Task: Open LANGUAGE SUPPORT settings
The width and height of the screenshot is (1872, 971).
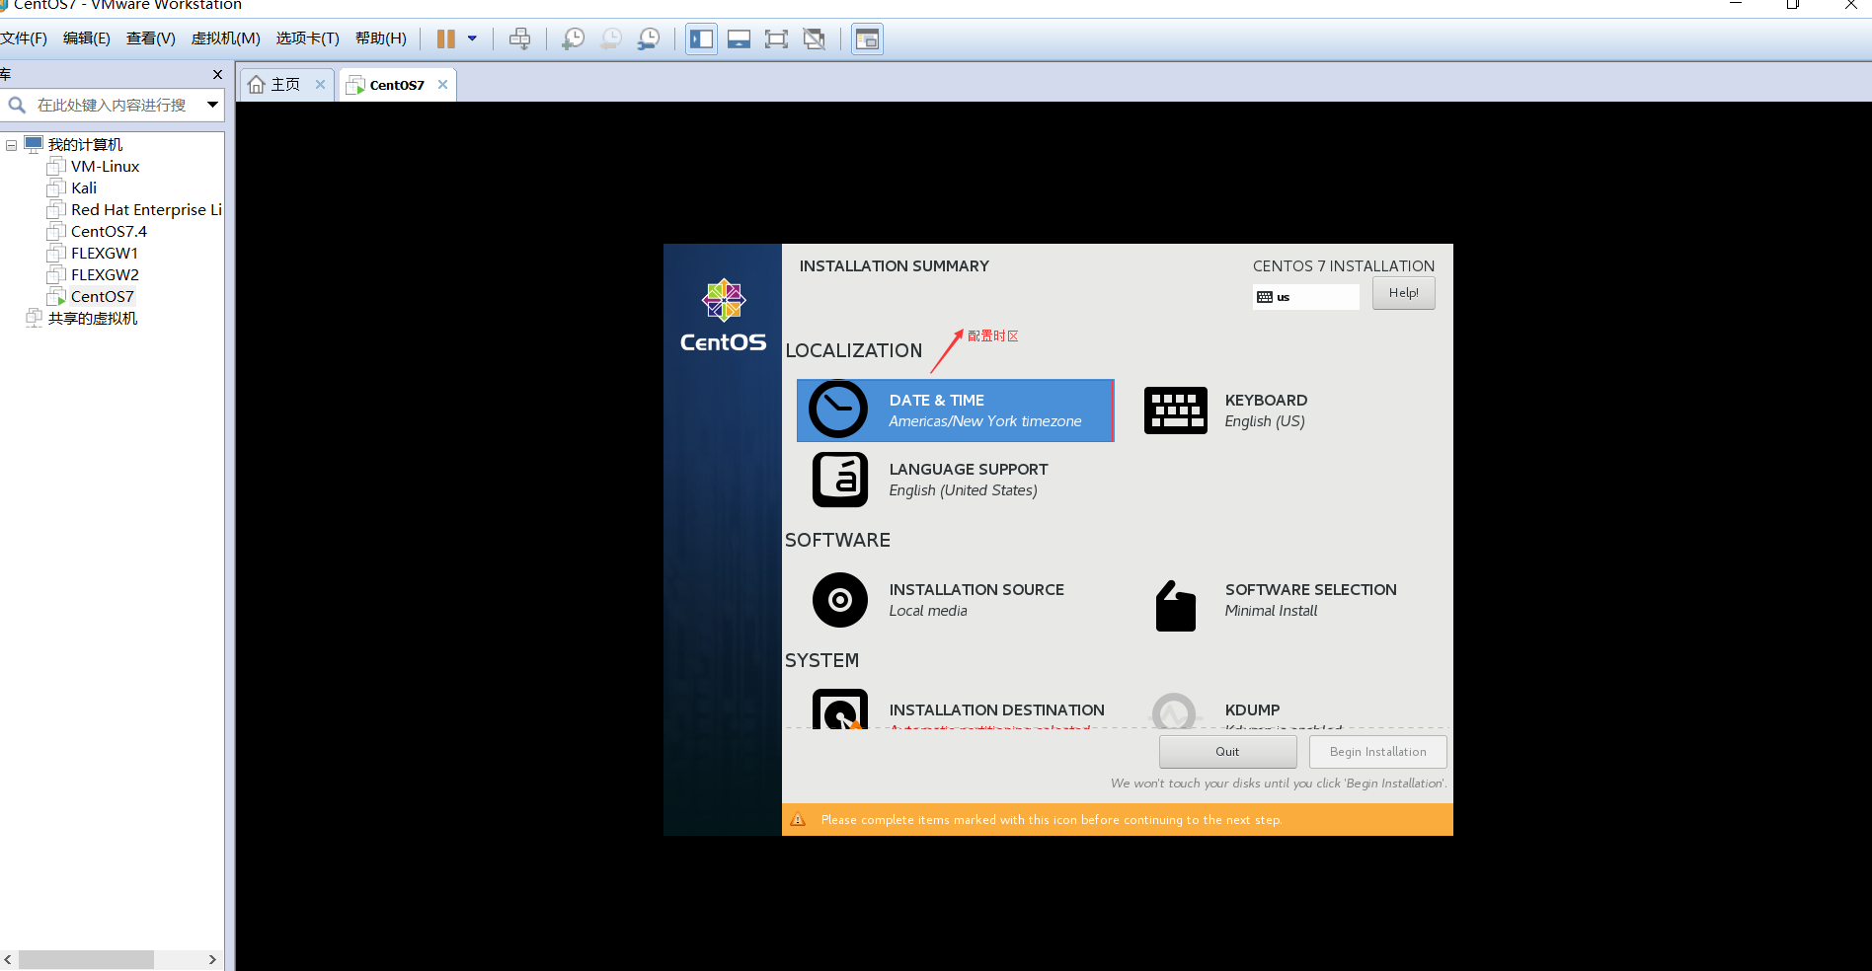Action: coord(968,480)
